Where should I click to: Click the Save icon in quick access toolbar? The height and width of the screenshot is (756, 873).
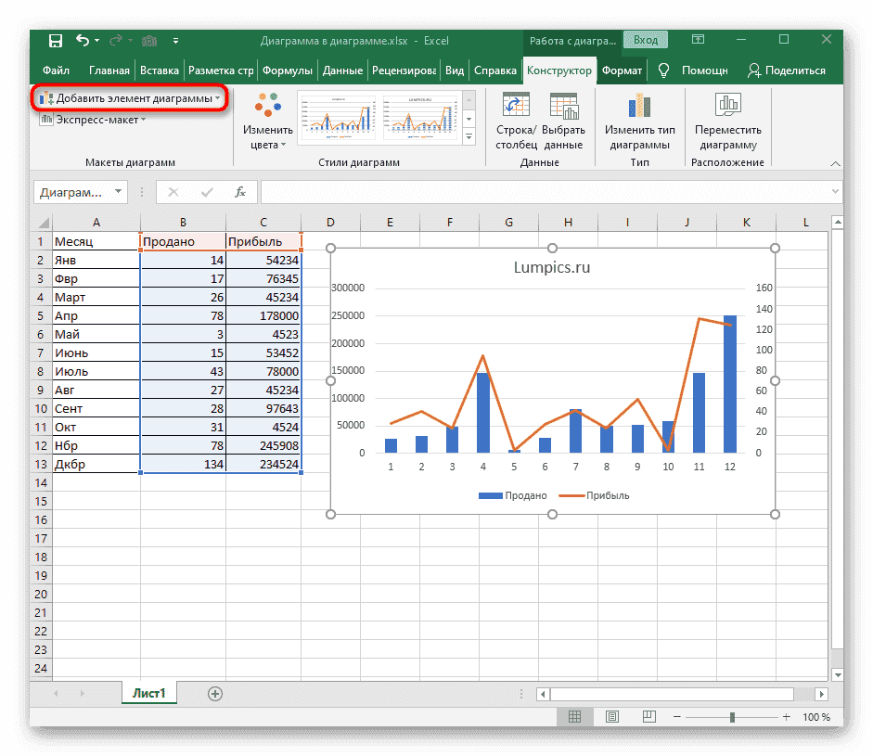pyautogui.click(x=55, y=41)
